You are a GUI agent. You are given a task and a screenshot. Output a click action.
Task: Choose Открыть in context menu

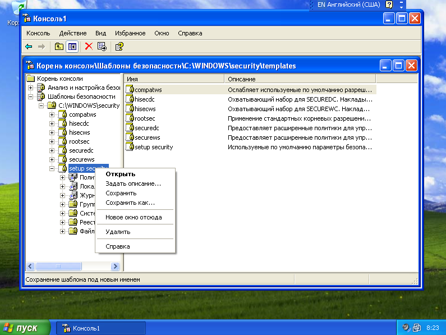coord(135,174)
